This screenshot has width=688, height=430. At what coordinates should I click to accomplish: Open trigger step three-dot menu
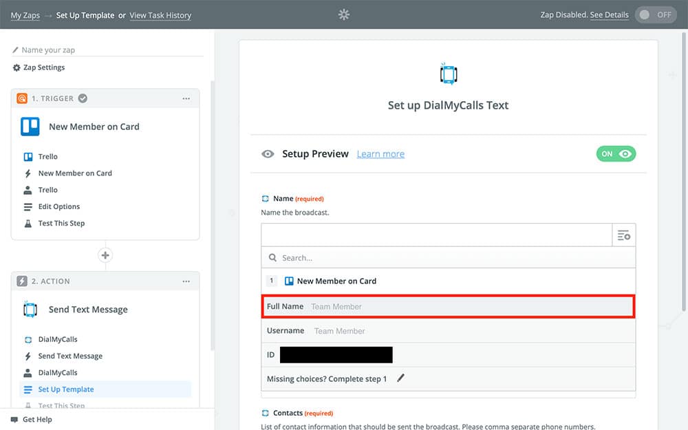pyautogui.click(x=186, y=98)
